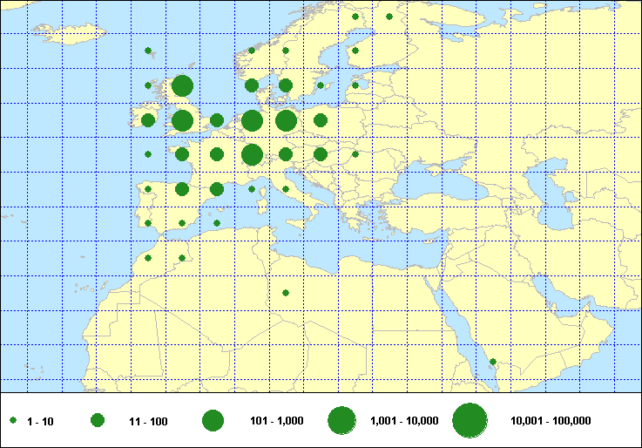This screenshot has height=448, width=642.
Task: Click the 1 - 10 legend dot symbol
Action: coord(14,421)
